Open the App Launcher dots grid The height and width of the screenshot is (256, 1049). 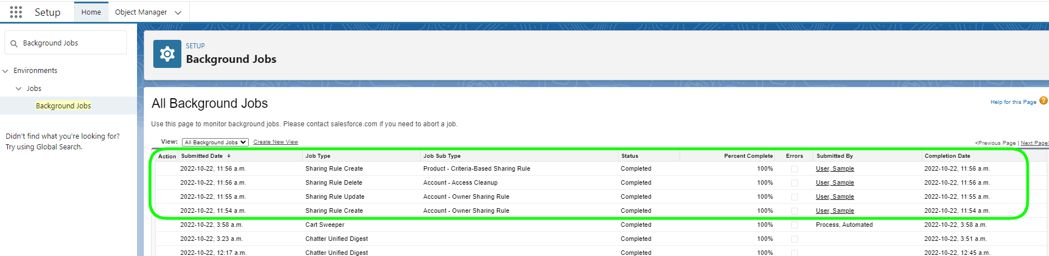16,12
